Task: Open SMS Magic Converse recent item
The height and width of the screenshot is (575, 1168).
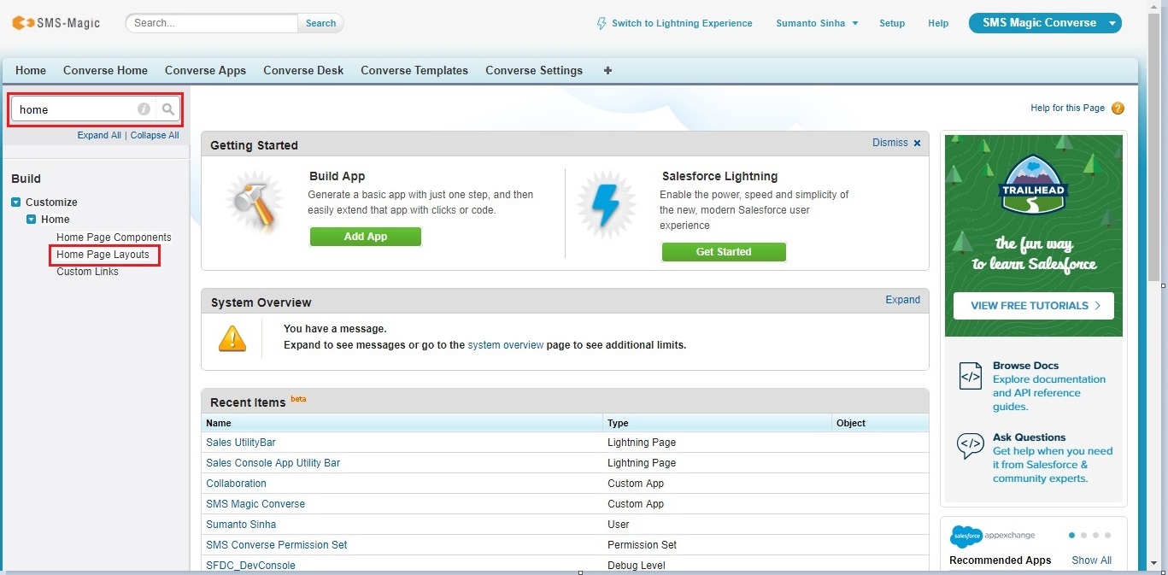Action: 255,504
